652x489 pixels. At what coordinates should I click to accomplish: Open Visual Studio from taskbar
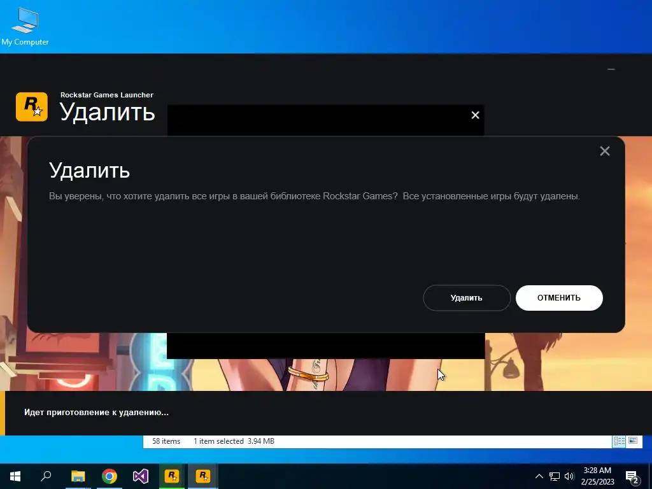click(x=141, y=476)
